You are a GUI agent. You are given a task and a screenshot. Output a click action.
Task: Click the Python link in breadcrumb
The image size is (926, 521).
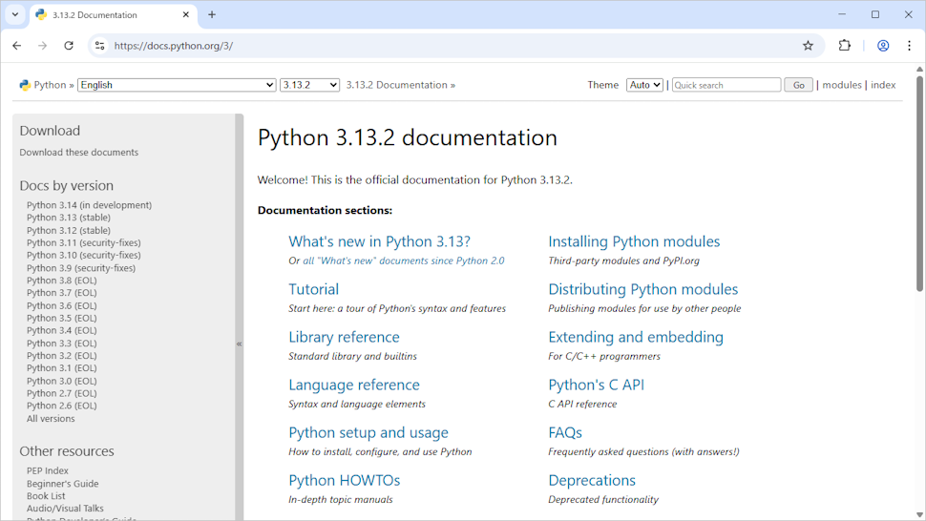[x=50, y=85]
